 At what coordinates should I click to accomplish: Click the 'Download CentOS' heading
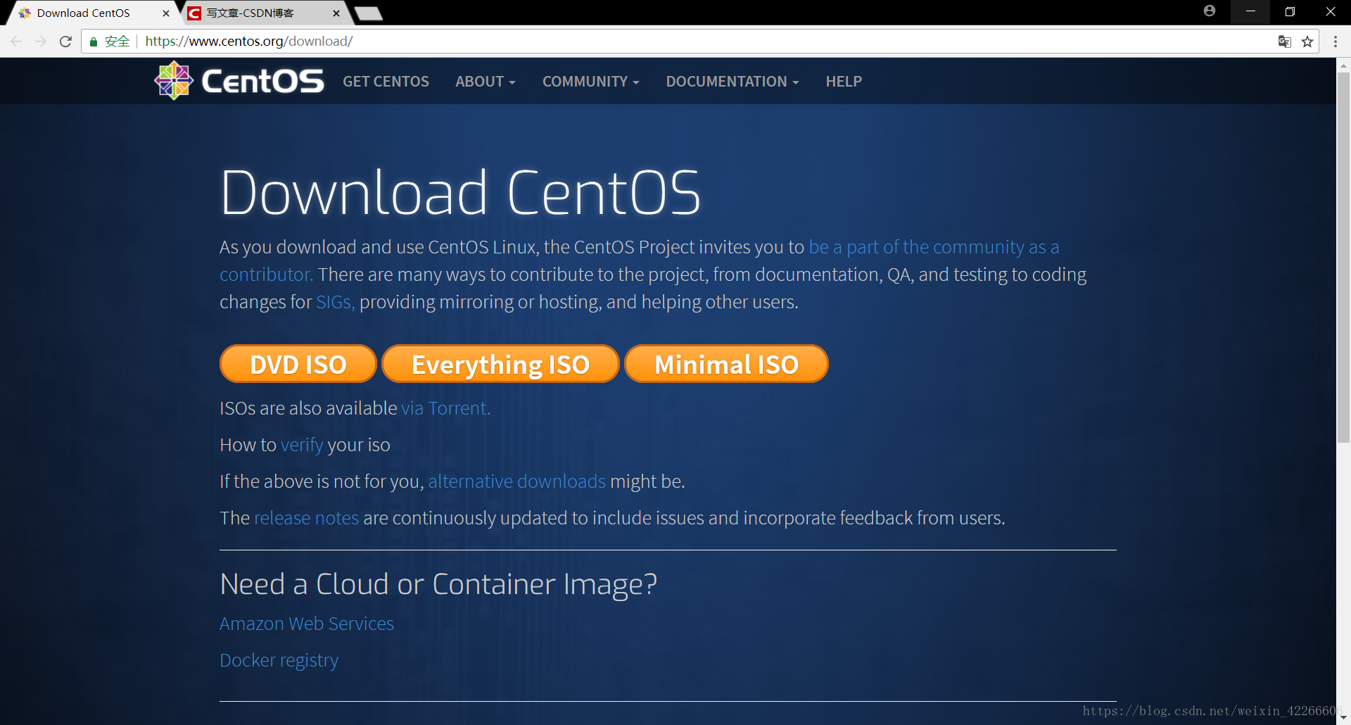(x=461, y=192)
